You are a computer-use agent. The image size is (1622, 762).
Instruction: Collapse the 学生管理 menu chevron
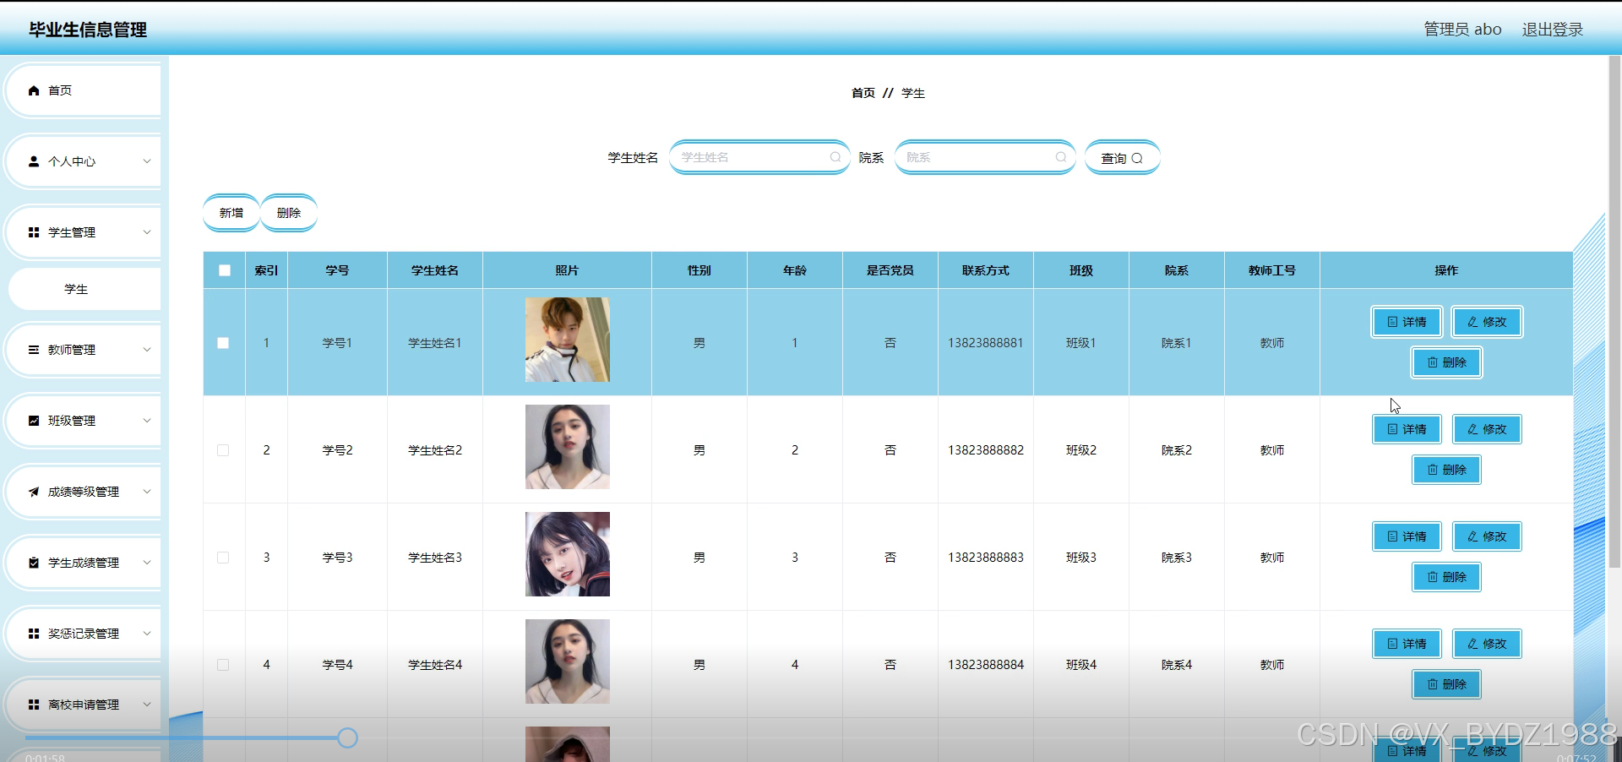(147, 232)
